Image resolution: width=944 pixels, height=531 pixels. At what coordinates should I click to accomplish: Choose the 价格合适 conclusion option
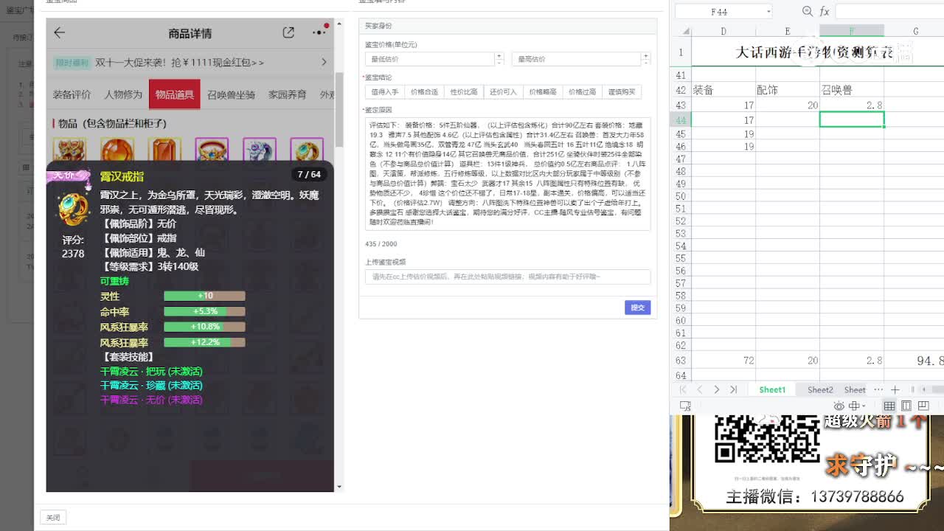(x=424, y=92)
